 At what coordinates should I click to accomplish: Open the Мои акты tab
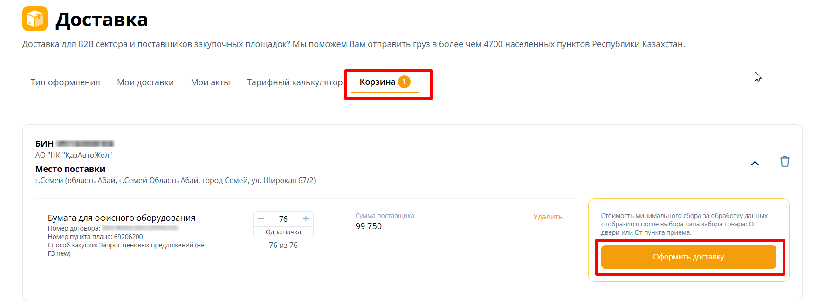(x=211, y=82)
